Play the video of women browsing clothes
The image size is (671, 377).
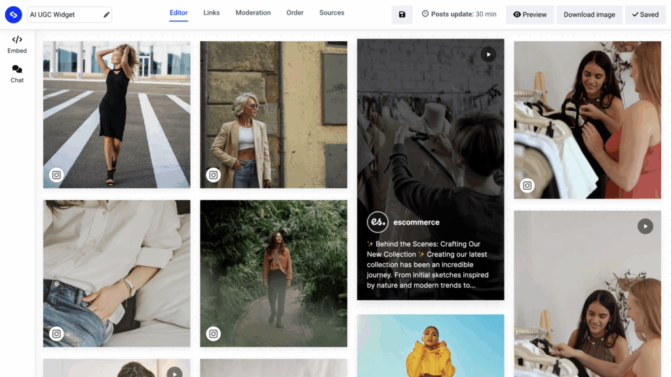(x=645, y=226)
